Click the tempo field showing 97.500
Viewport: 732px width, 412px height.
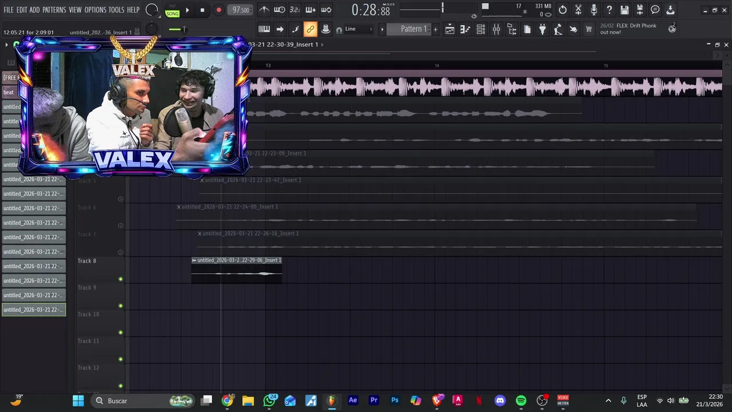(x=241, y=10)
